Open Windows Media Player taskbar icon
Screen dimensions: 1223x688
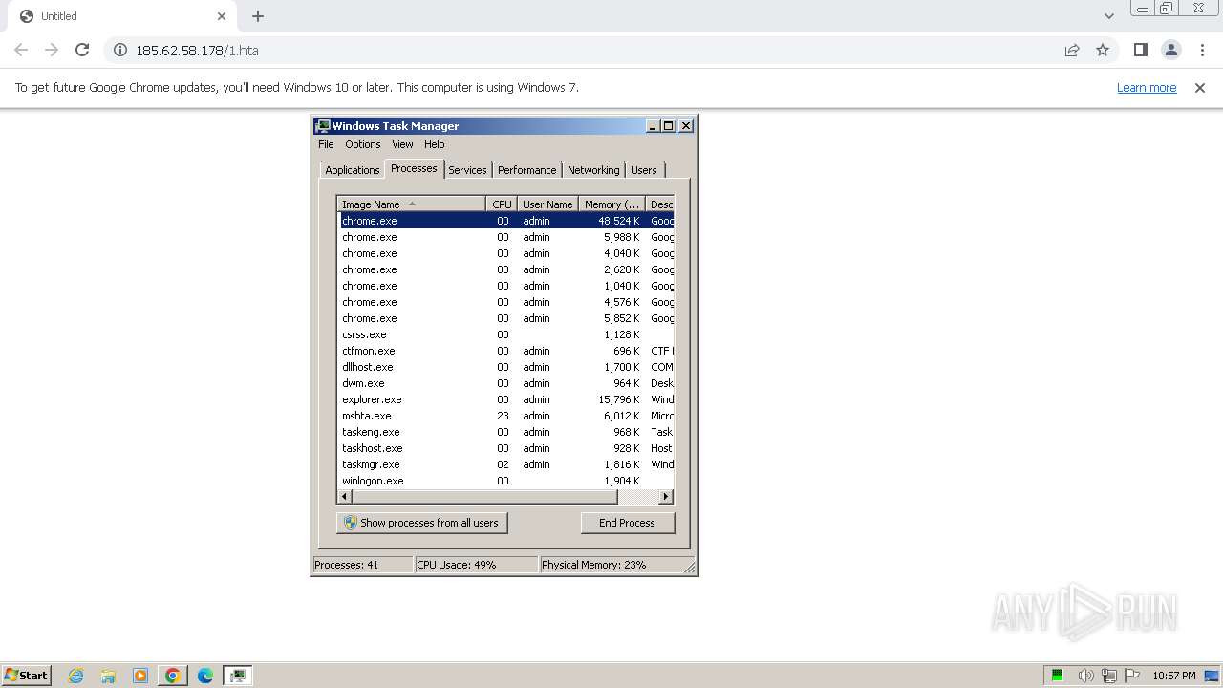pos(140,676)
